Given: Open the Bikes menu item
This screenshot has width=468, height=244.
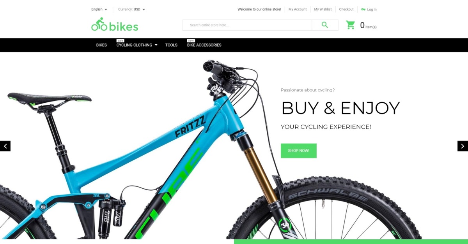Looking at the screenshot, I should (101, 45).
